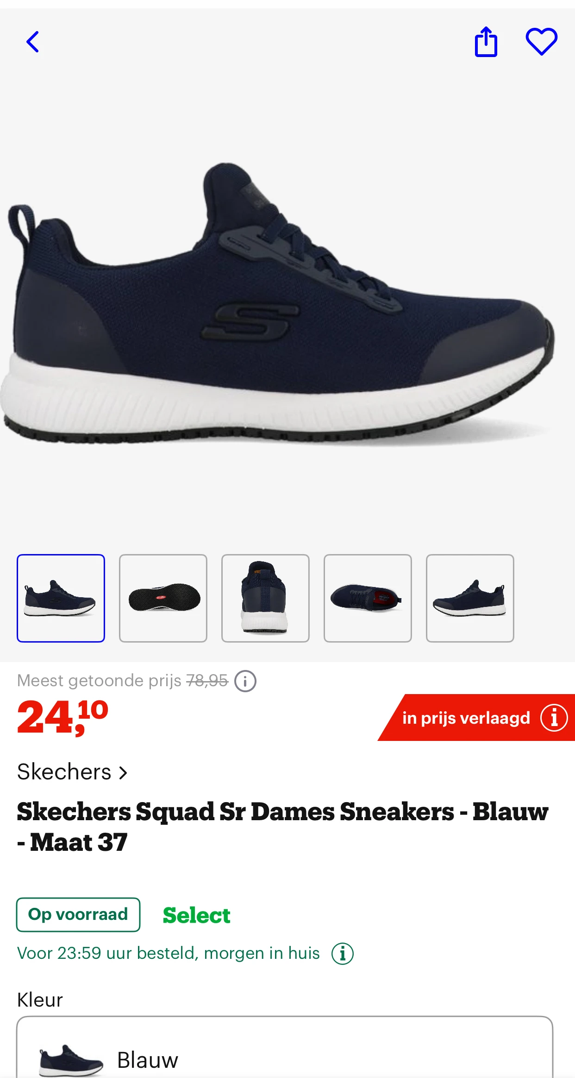
Task: Select the top-down insole thumbnail
Action: coord(368,598)
